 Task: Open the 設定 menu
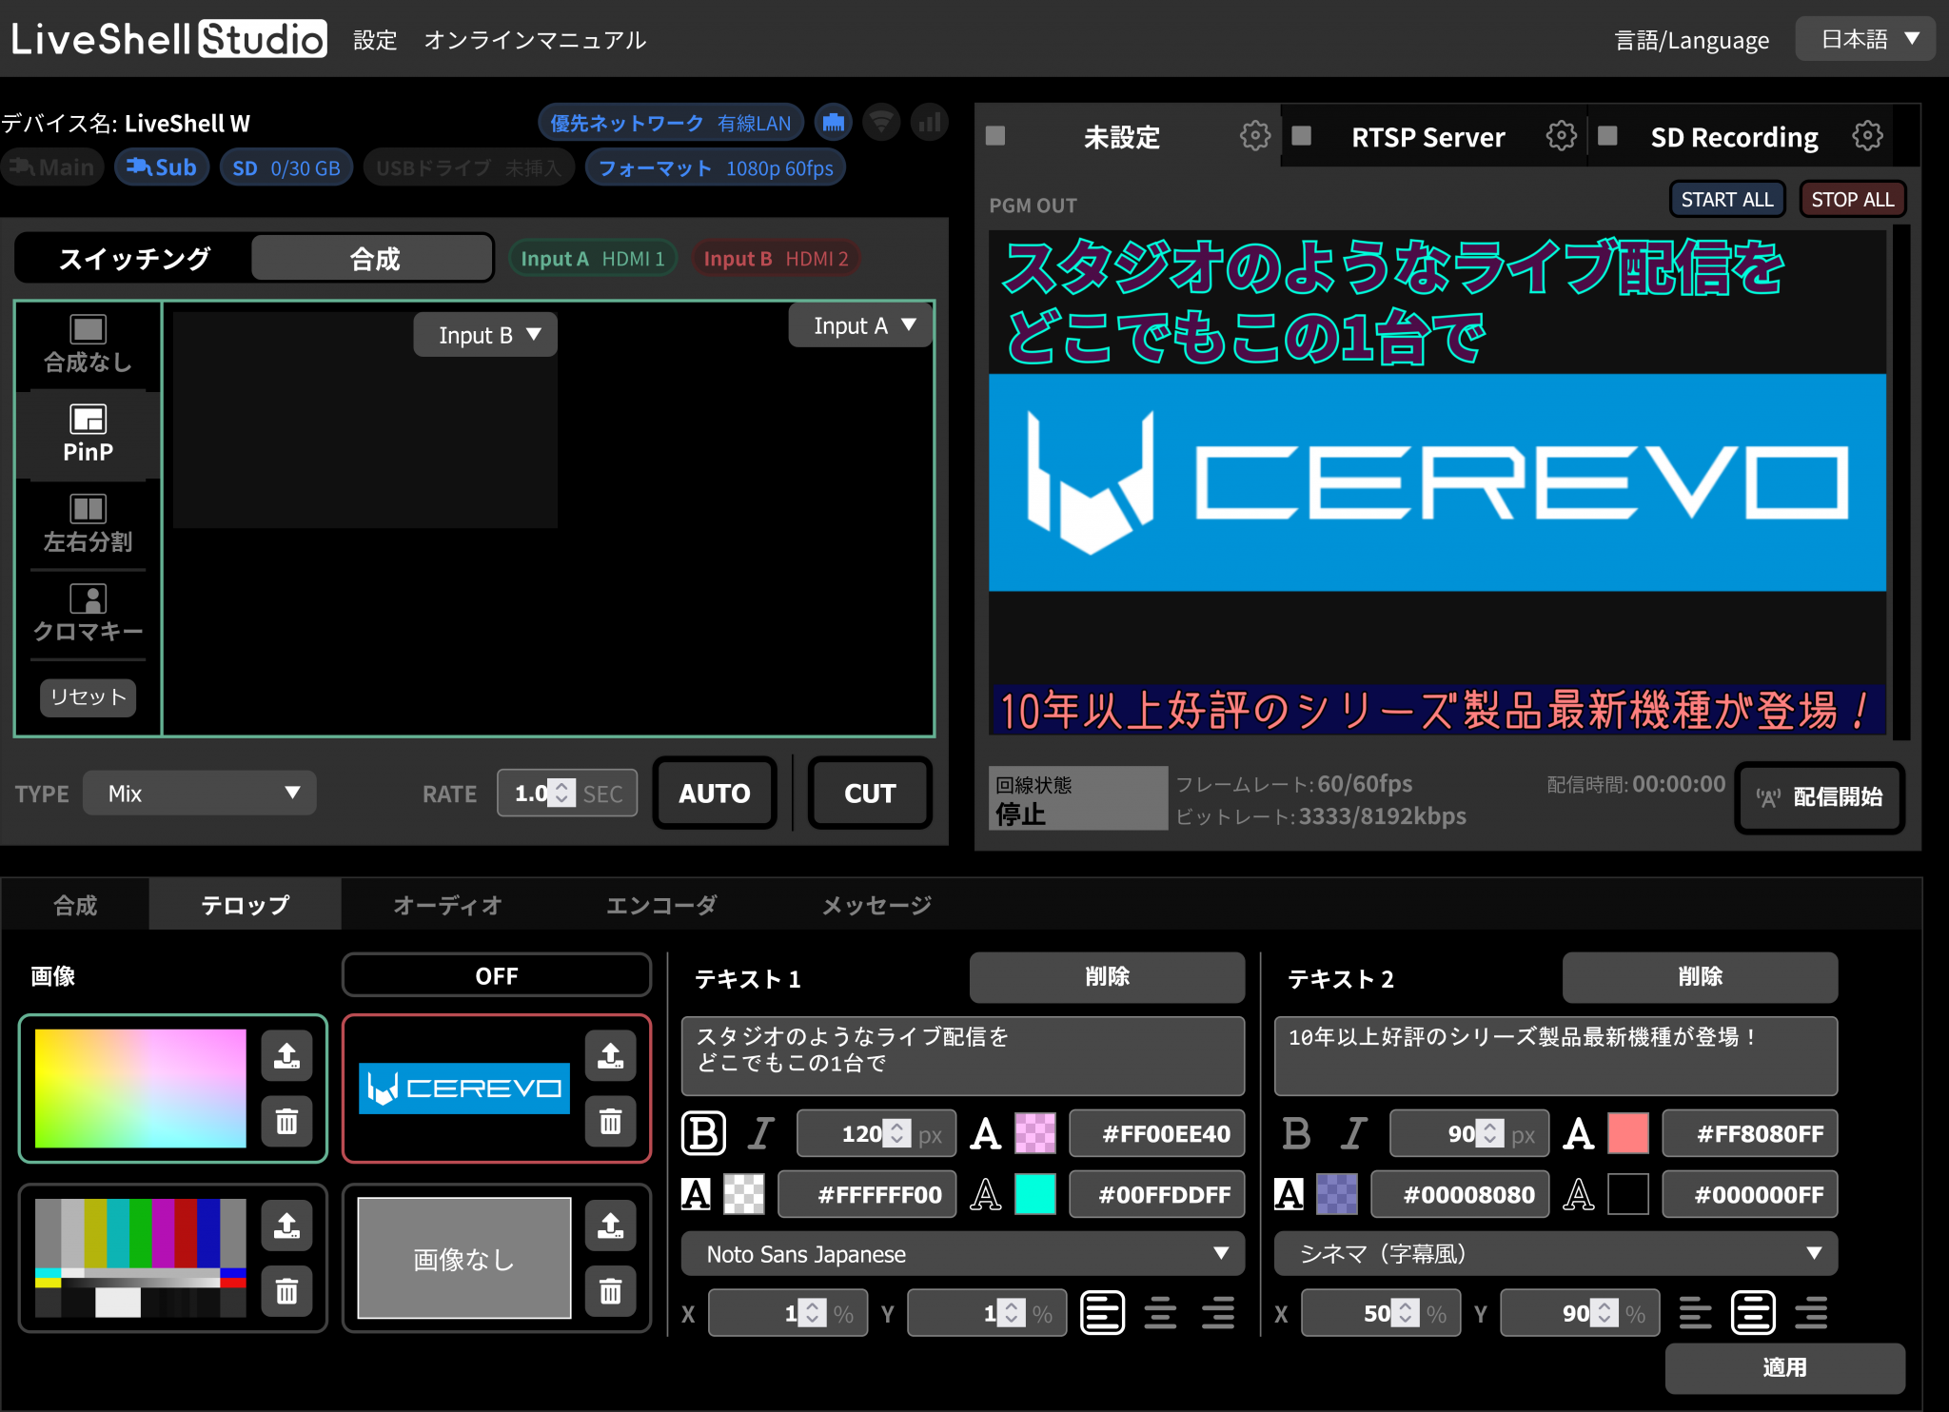374,39
